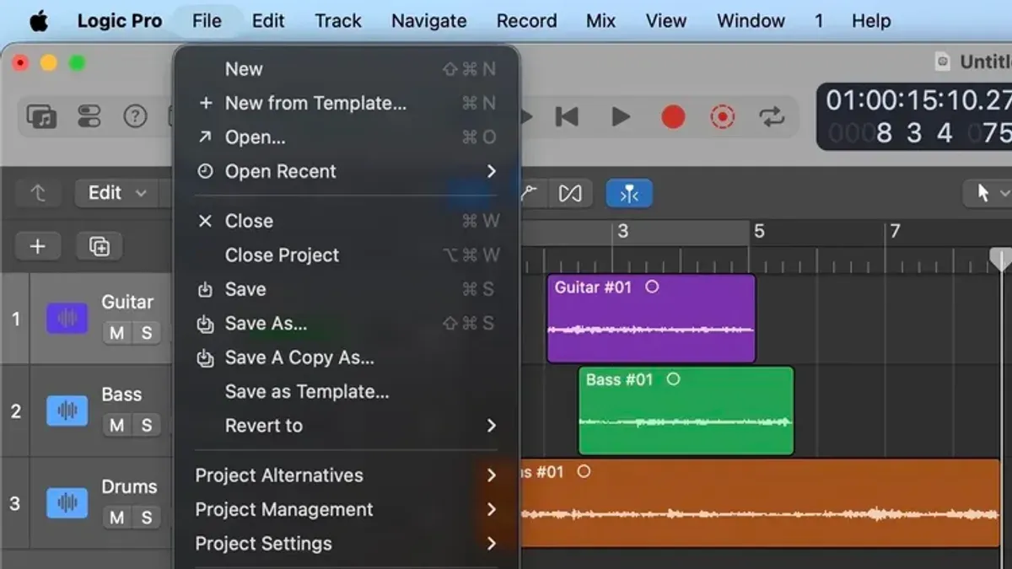Click the time display 01:00:15:10
Screen dimensions: 1012x569
tap(918, 100)
